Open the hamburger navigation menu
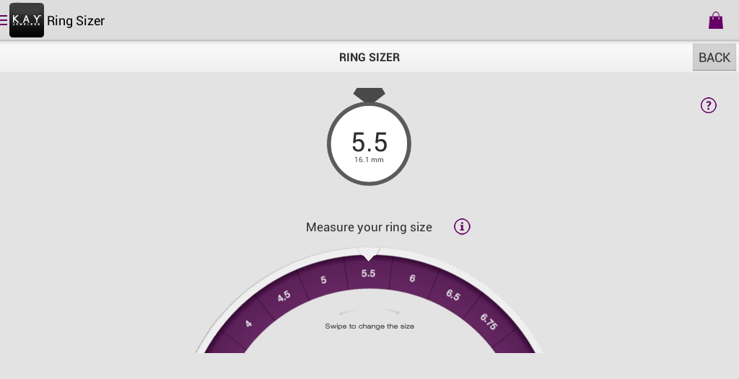The height and width of the screenshot is (379, 739). (4, 20)
